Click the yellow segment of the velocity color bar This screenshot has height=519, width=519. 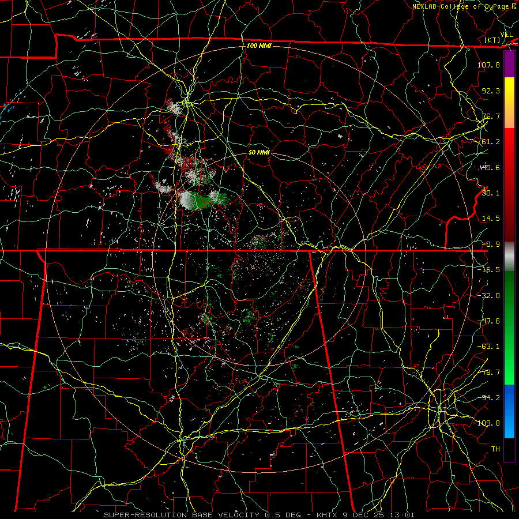coord(509,90)
